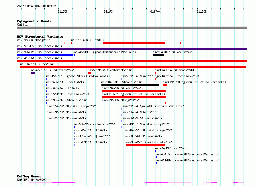Click the DGV Structural Variants track heading
Image resolution: width=255 pixels, height=186 pixels.
pos(40,37)
